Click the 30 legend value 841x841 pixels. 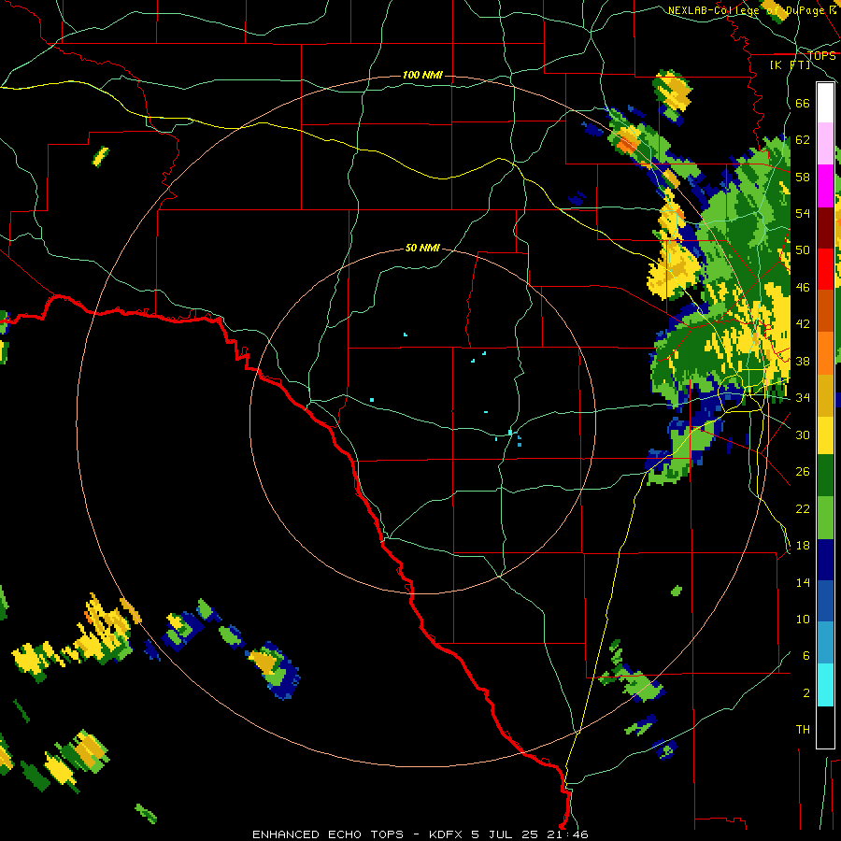click(x=803, y=435)
